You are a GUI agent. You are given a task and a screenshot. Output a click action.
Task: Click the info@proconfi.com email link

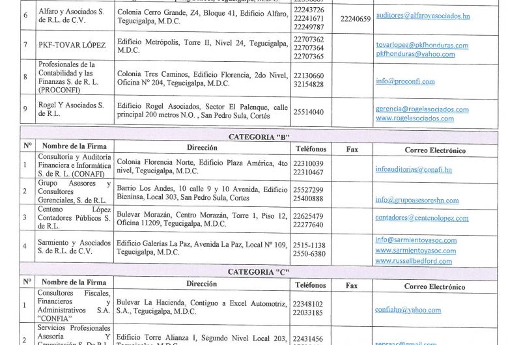tap(405, 81)
